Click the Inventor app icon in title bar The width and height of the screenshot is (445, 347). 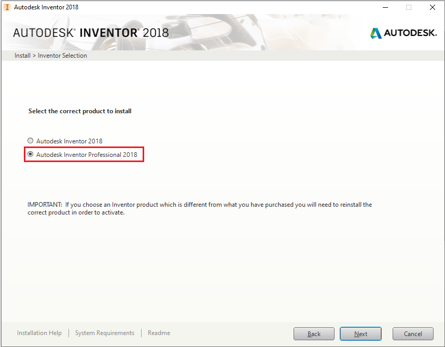point(7,7)
